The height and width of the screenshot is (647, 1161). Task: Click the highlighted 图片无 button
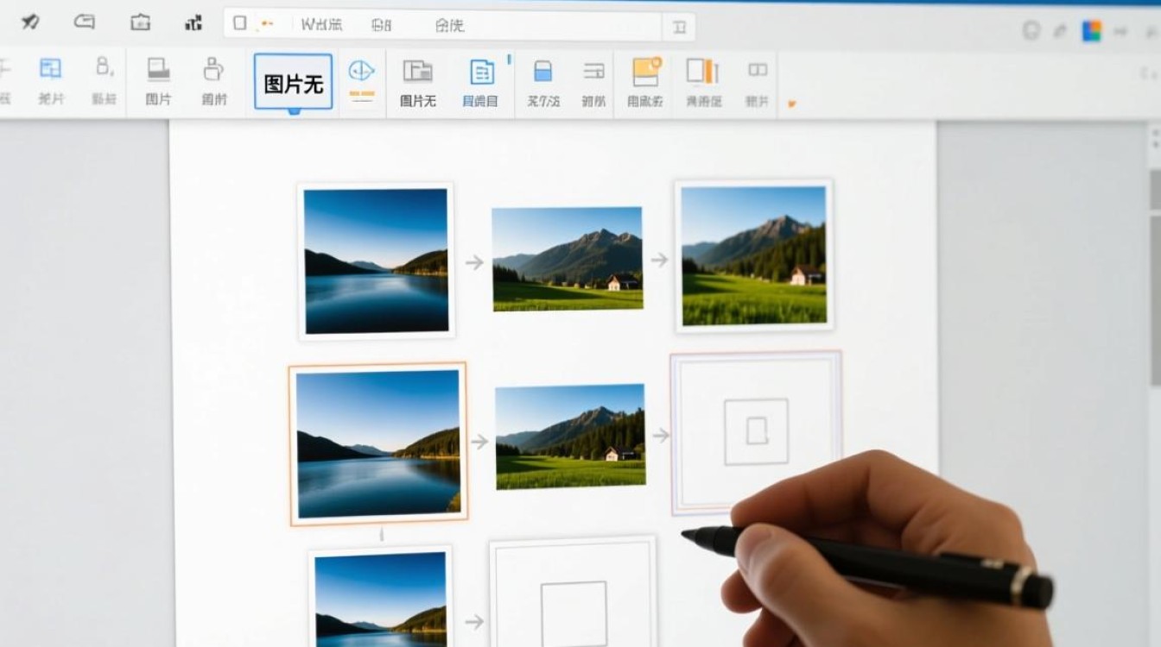tap(293, 83)
